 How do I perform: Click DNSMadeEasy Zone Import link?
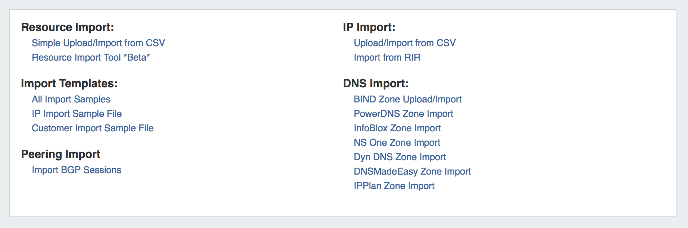click(x=412, y=171)
